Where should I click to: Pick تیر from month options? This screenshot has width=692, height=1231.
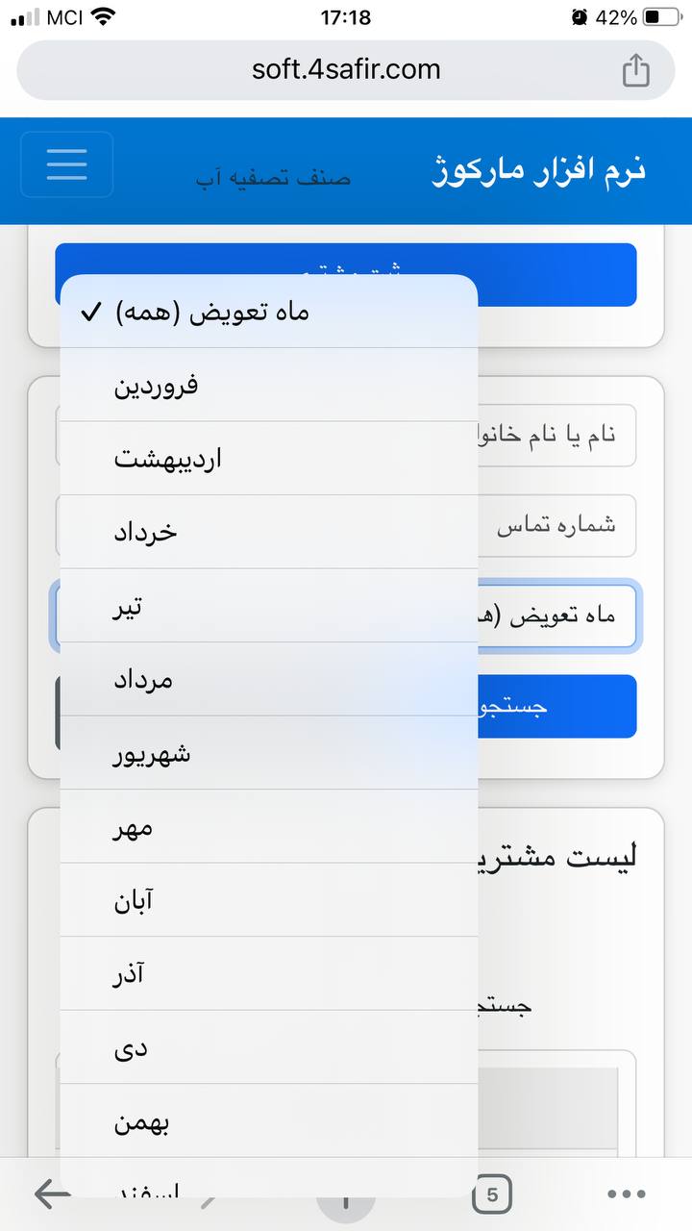coord(269,606)
